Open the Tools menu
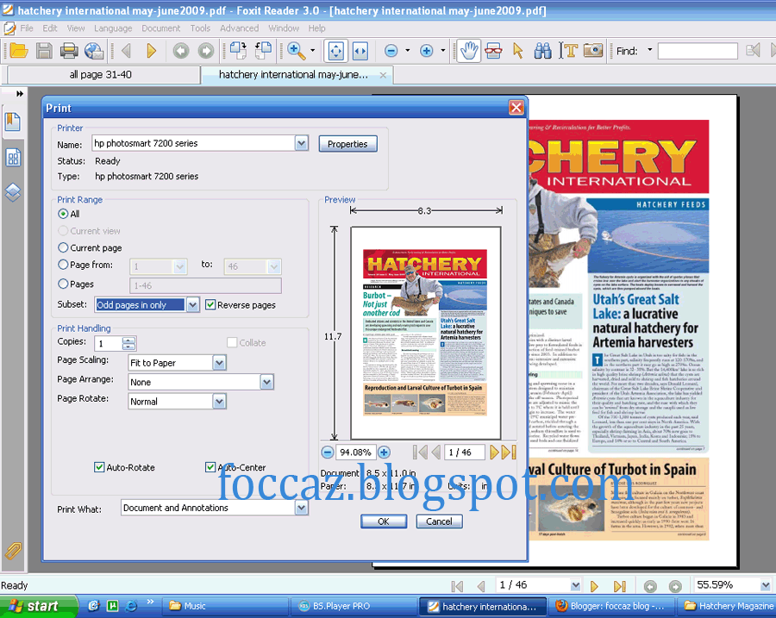The image size is (776, 618). (x=200, y=28)
